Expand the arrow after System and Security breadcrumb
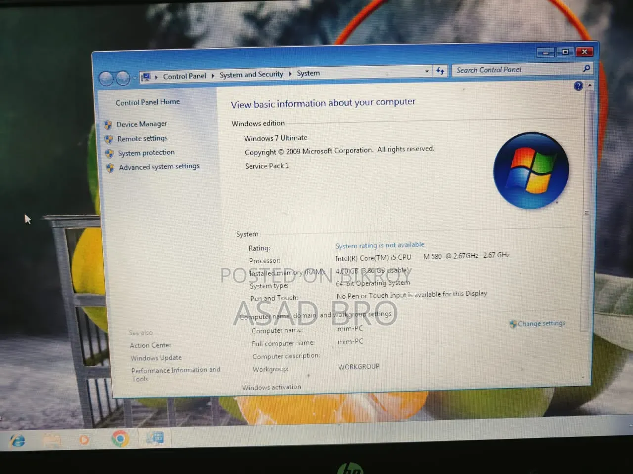Image resolution: width=633 pixels, height=474 pixels. [x=290, y=74]
